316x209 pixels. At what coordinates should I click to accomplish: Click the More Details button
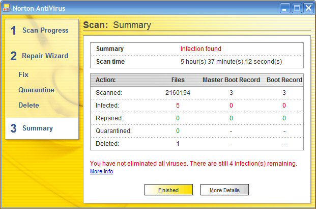point(224,190)
